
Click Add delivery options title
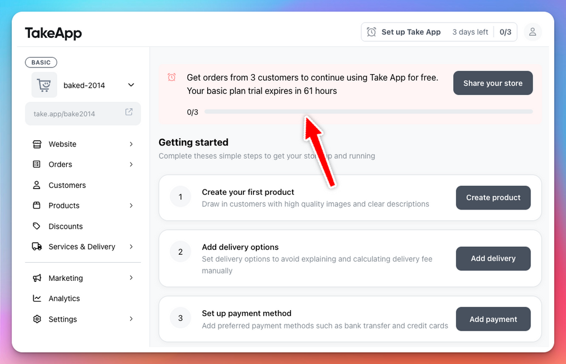(x=240, y=247)
